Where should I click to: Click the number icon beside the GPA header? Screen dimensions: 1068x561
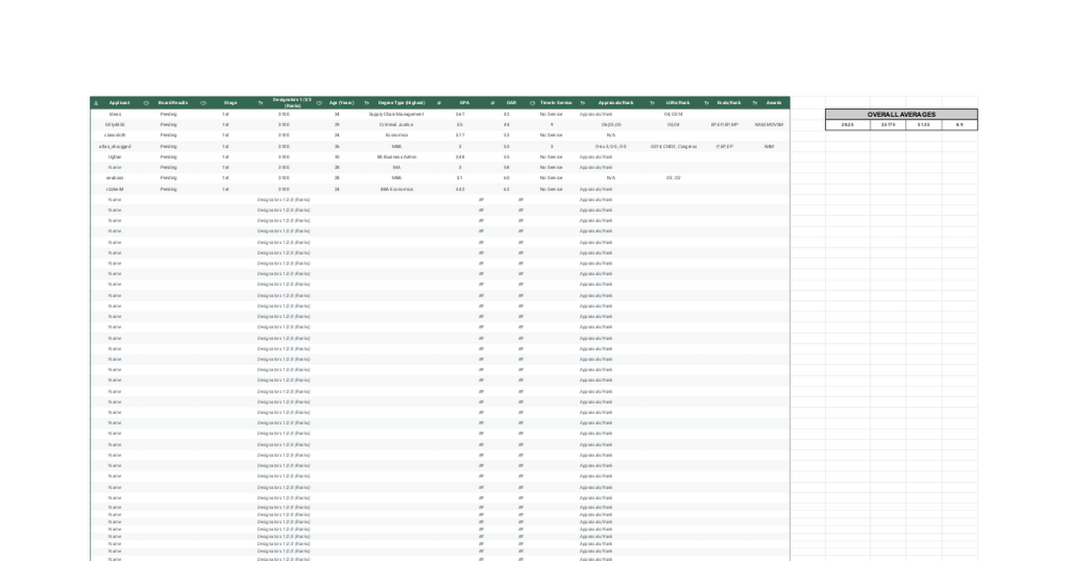click(440, 103)
